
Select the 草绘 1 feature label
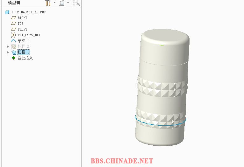[23, 41]
